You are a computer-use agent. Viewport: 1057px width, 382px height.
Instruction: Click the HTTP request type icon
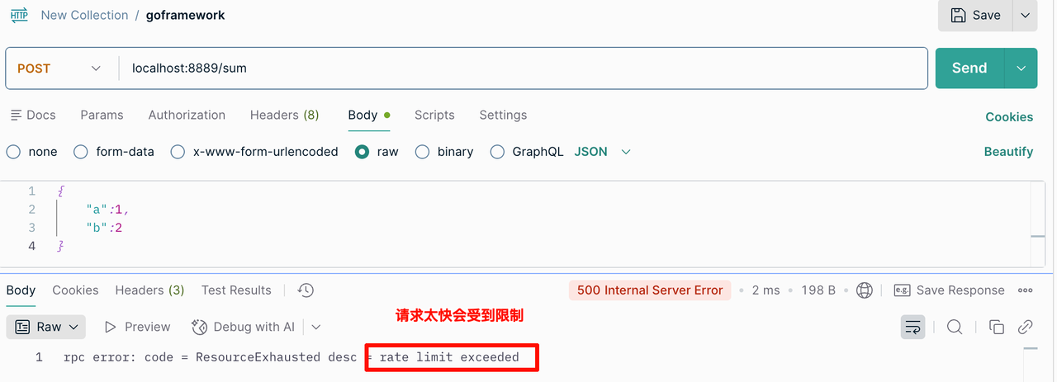tap(19, 15)
